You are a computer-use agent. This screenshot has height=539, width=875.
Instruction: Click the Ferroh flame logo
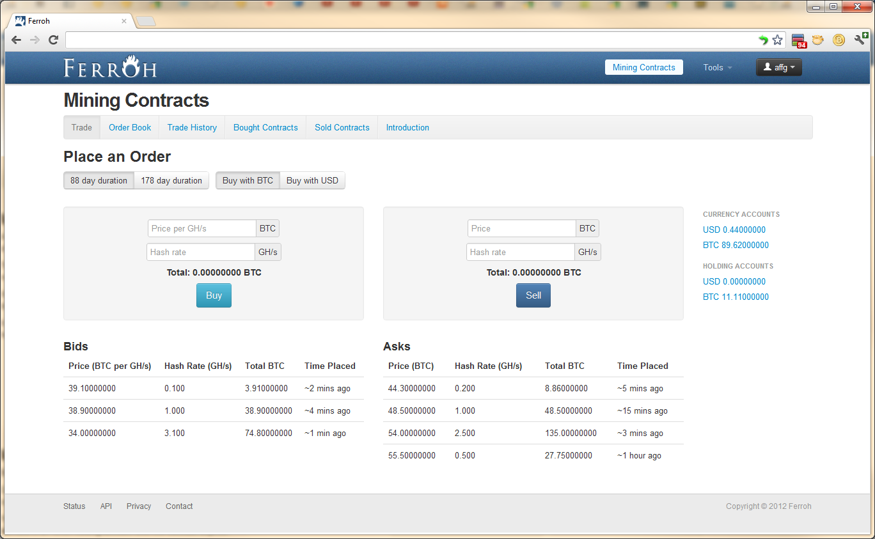(110, 67)
